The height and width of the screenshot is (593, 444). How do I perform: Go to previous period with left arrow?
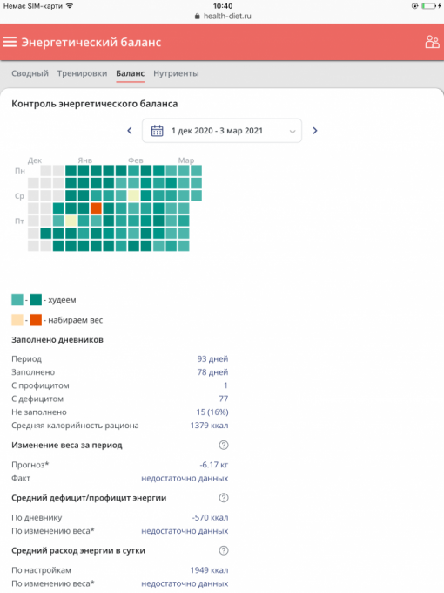[130, 131]
